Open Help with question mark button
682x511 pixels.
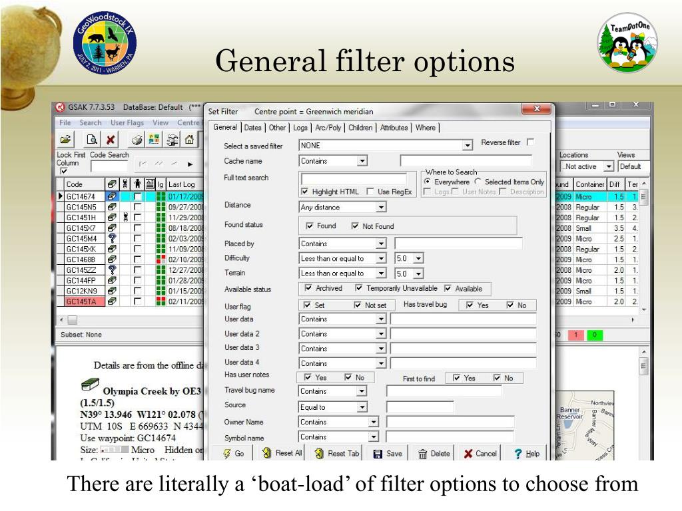[x=527, y=454]
